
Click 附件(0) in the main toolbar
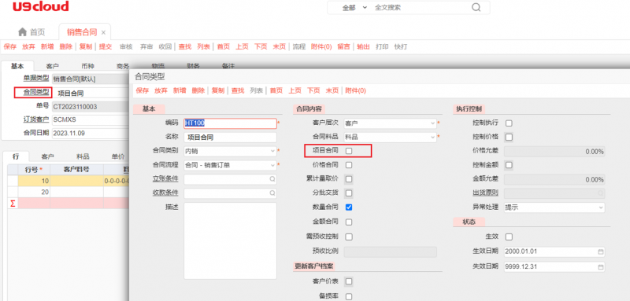pos(321,47)
